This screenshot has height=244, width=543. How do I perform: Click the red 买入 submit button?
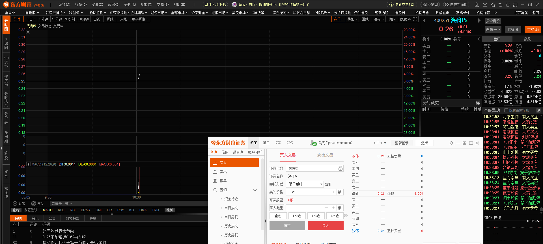click(326, 226)
